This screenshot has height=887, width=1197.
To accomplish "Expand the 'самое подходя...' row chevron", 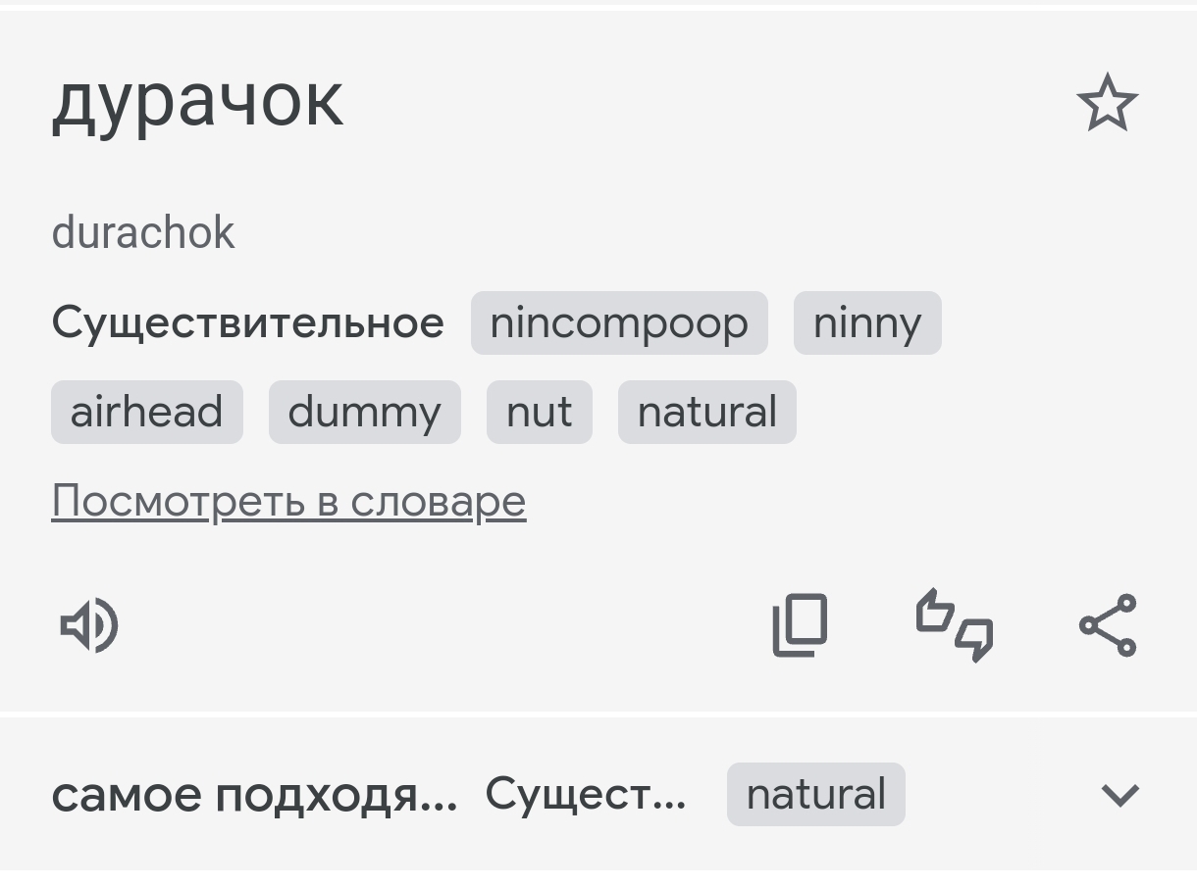I will [x=1120, y=795].
